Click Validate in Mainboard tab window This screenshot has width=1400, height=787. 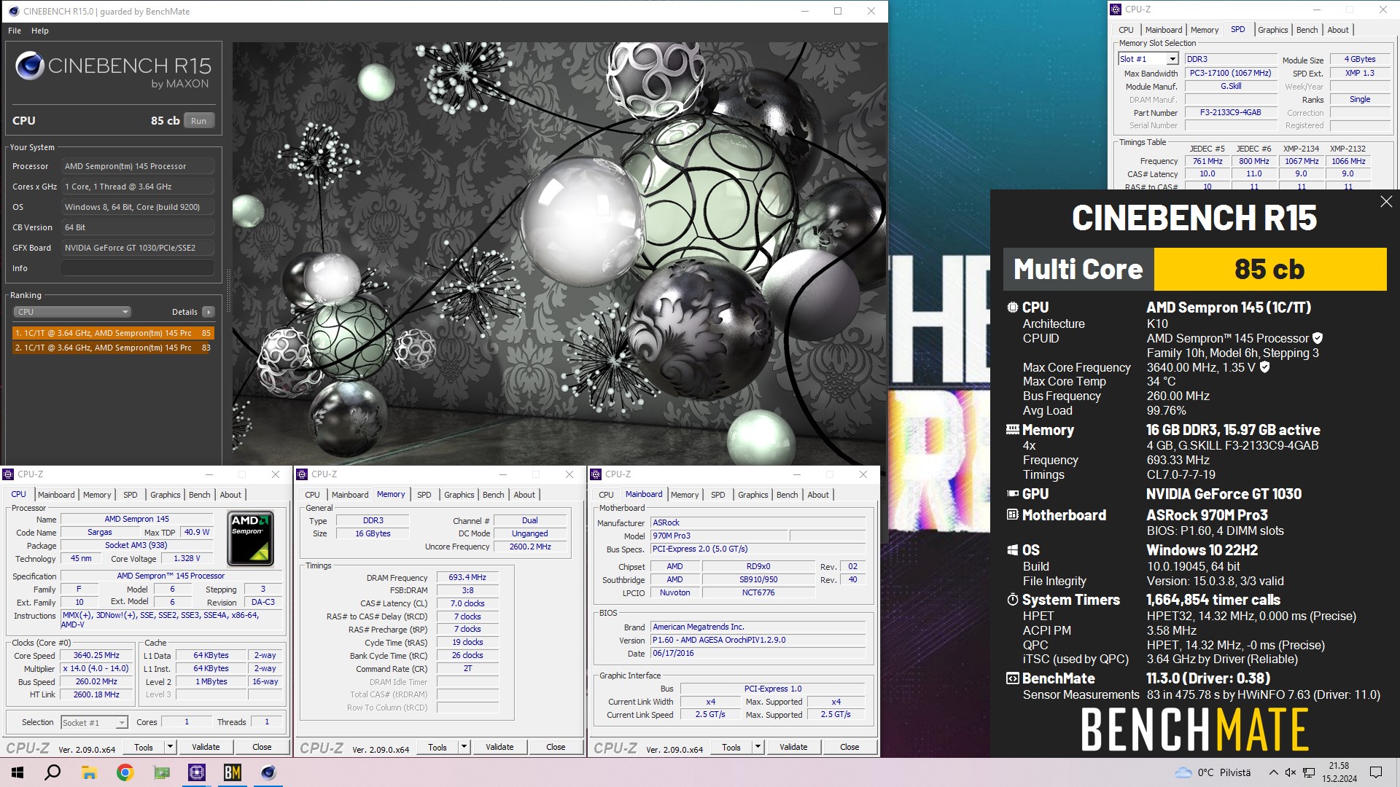pos(793,747)
